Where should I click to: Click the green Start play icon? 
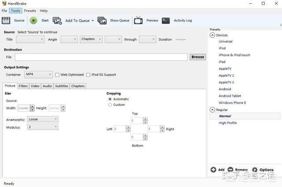[33, 20]
